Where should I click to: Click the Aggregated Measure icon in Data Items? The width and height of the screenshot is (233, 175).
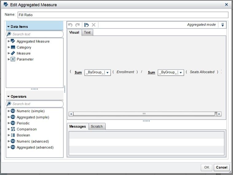[13, 41]
